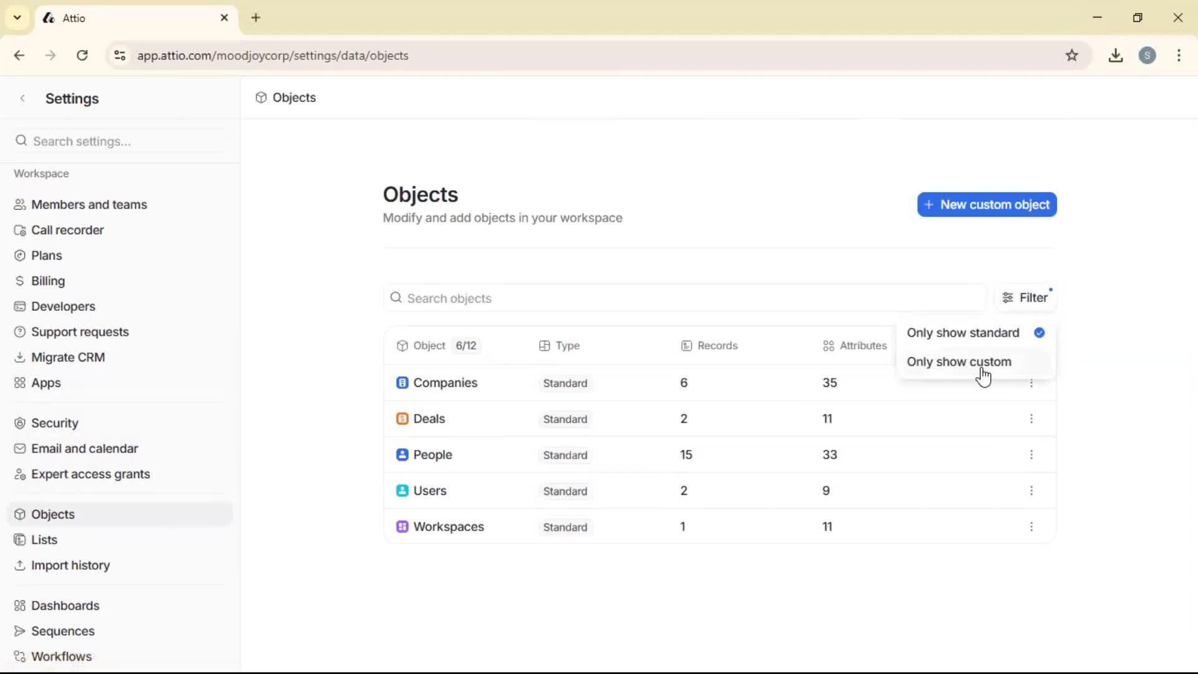Viewport: 1198px width, 674px height.
Task: Click the downloads icon in browser toolbar
Action: point(1116,55)
